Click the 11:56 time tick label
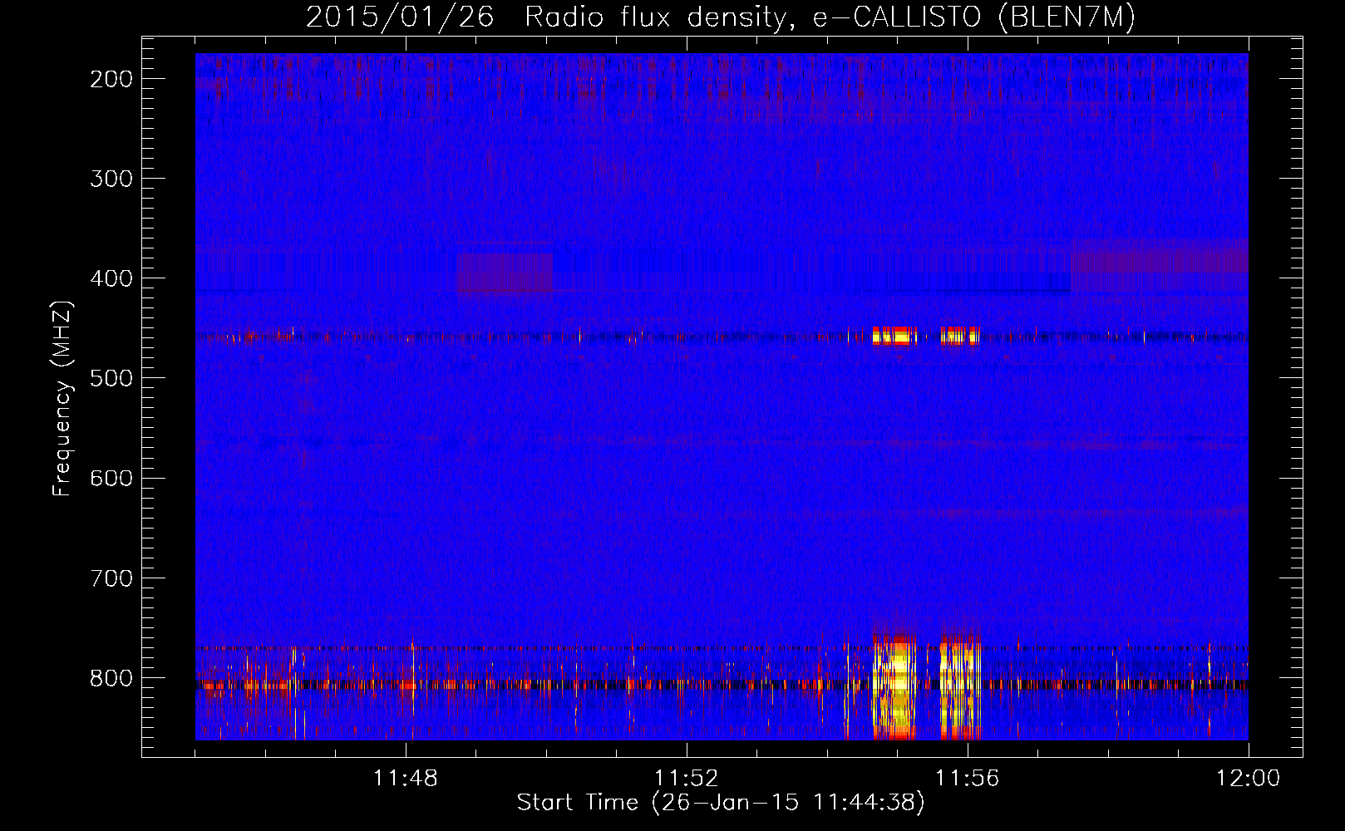 tap(967, 779)
